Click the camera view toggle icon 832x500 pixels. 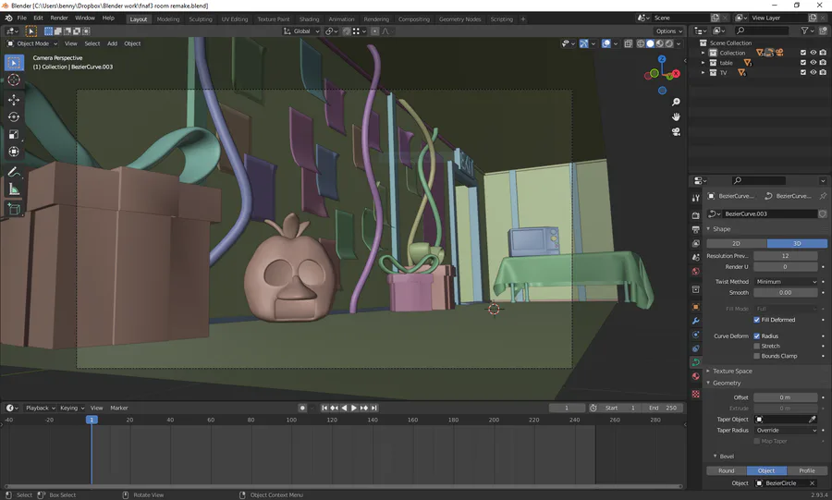click(x=677, y=132)
